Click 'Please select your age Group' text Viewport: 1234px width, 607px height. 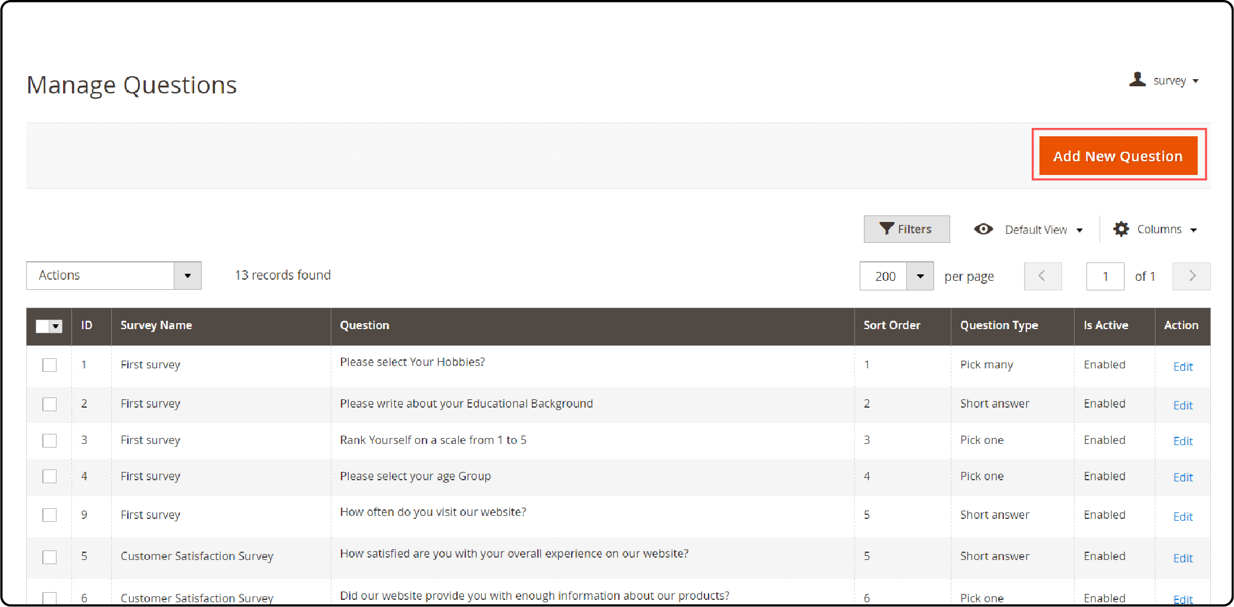pyautogui.click(x=415, y=476)
